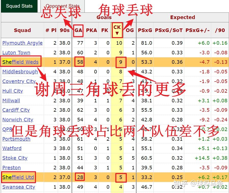Viewport: 229px width, 193px height.
Task: Sort by PSxG column header
Action: pyautogui.click(x=145, y=30)
